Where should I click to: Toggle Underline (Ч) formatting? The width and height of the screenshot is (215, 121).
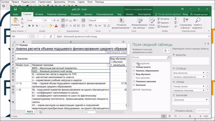[37, 26]
